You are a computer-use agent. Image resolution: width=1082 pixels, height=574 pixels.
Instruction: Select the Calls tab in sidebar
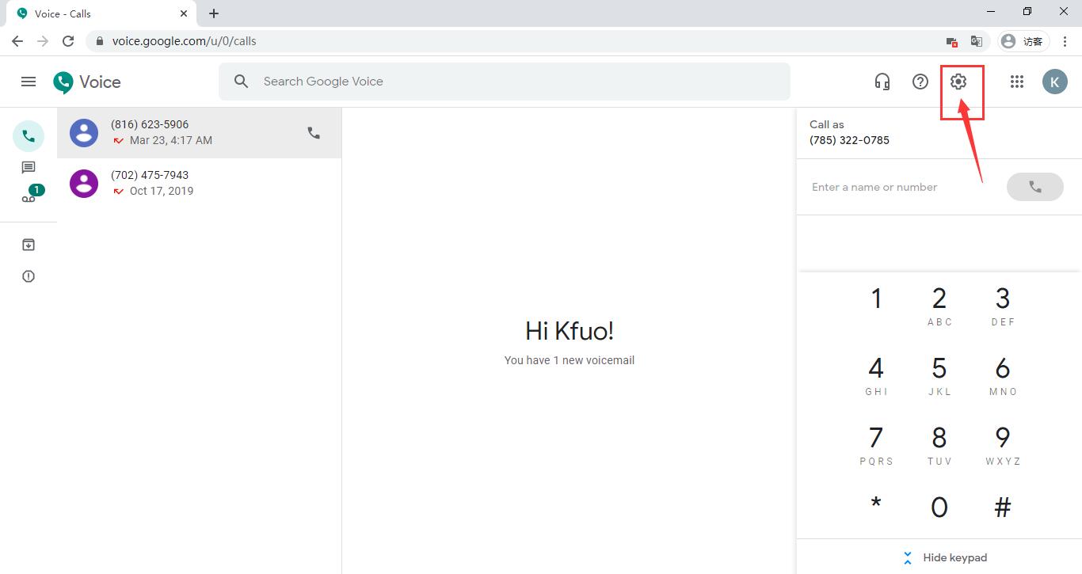(29, 136)
